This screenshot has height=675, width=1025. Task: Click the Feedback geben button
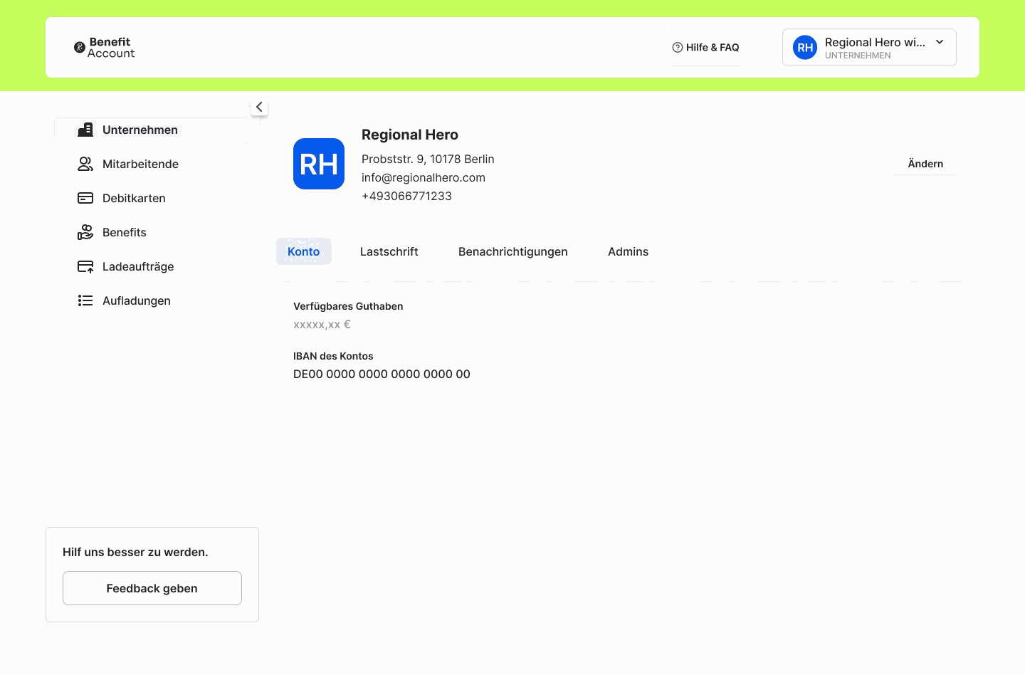coord(152,588)
